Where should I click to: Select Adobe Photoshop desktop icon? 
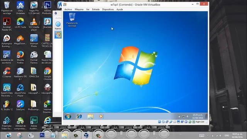click(x=47, y=8)
